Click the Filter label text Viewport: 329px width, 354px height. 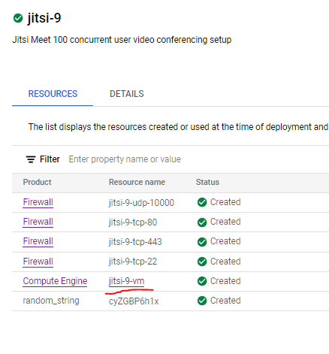coord(50,159)
